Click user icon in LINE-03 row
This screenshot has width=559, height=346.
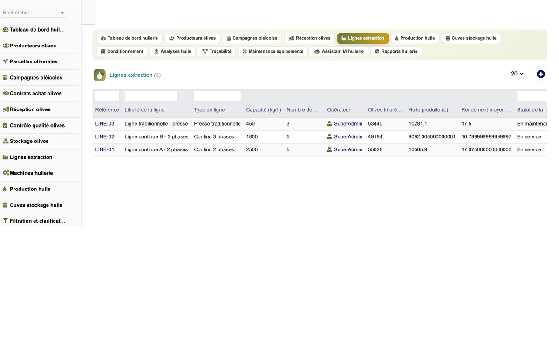[x=330, y=124]
